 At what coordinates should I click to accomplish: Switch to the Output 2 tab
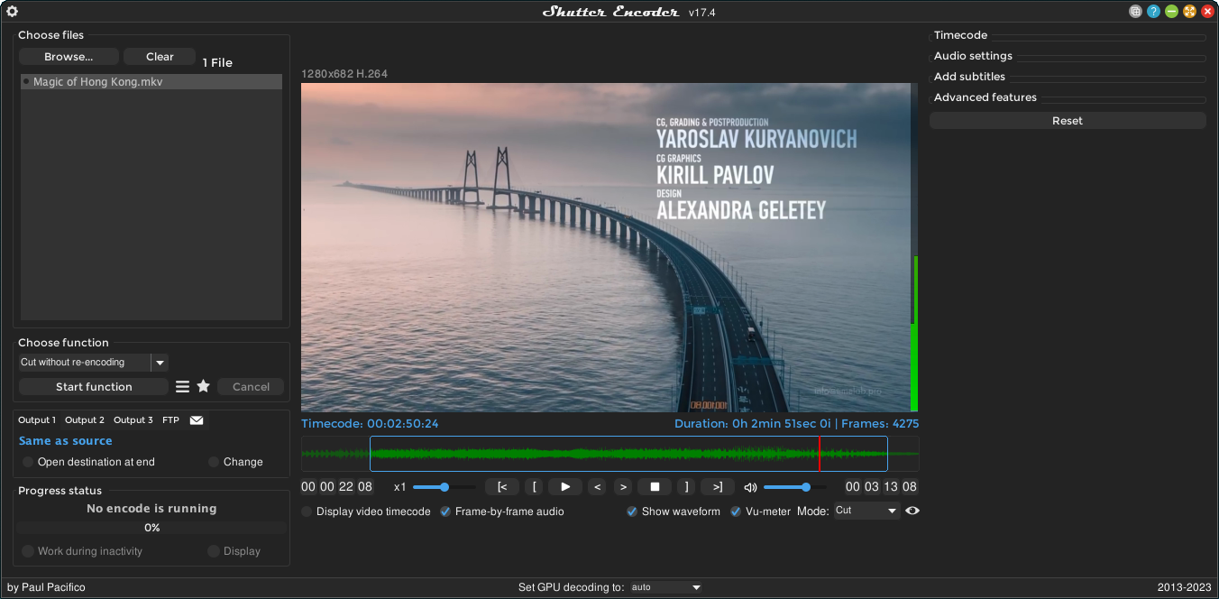(84, 419)
